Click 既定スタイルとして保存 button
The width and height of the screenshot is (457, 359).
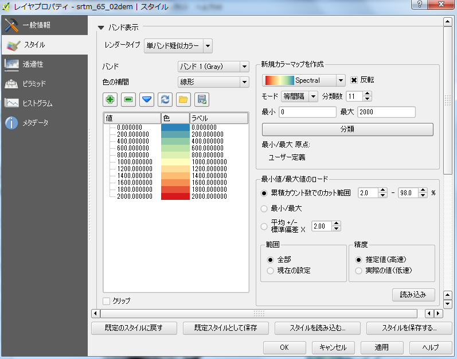[x=225, y=328]
